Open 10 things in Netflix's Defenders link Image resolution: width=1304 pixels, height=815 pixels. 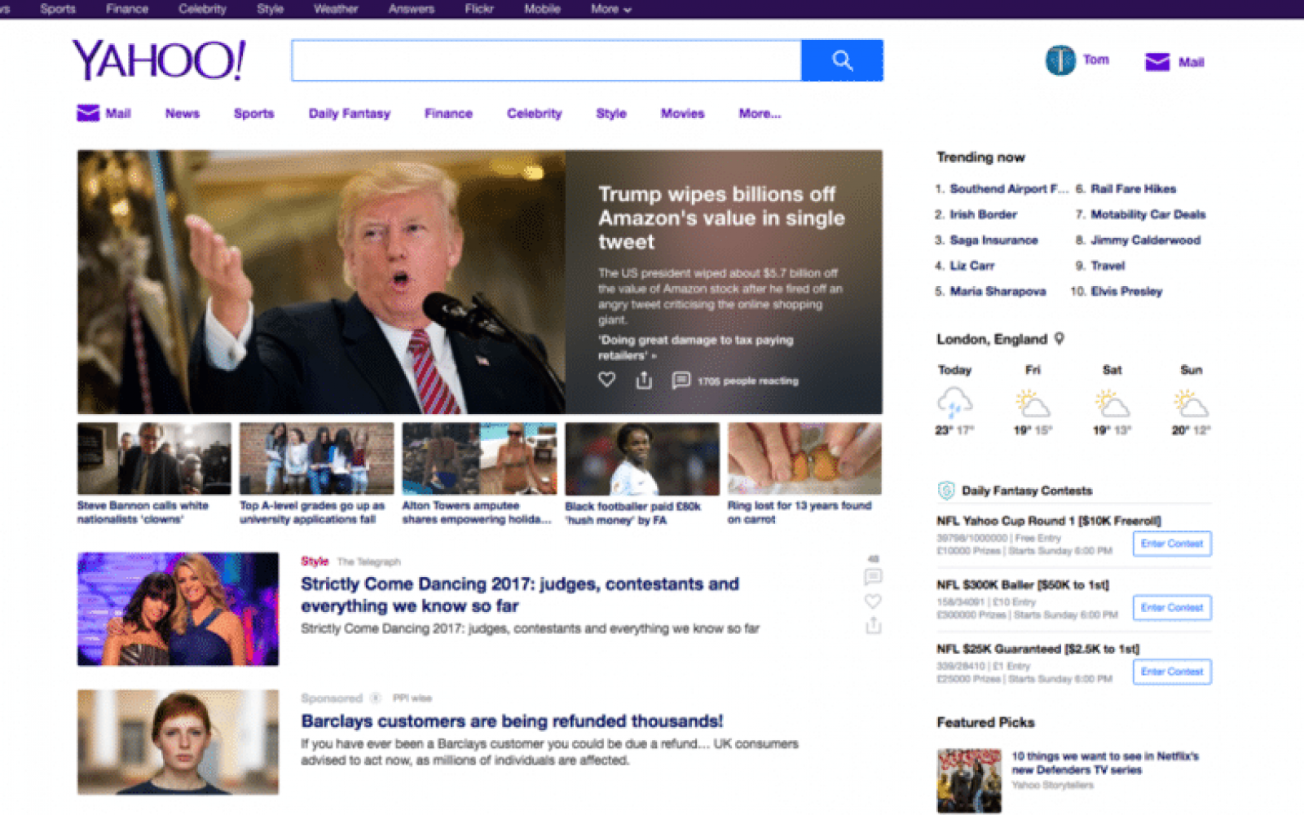[x=1105, y=763]
